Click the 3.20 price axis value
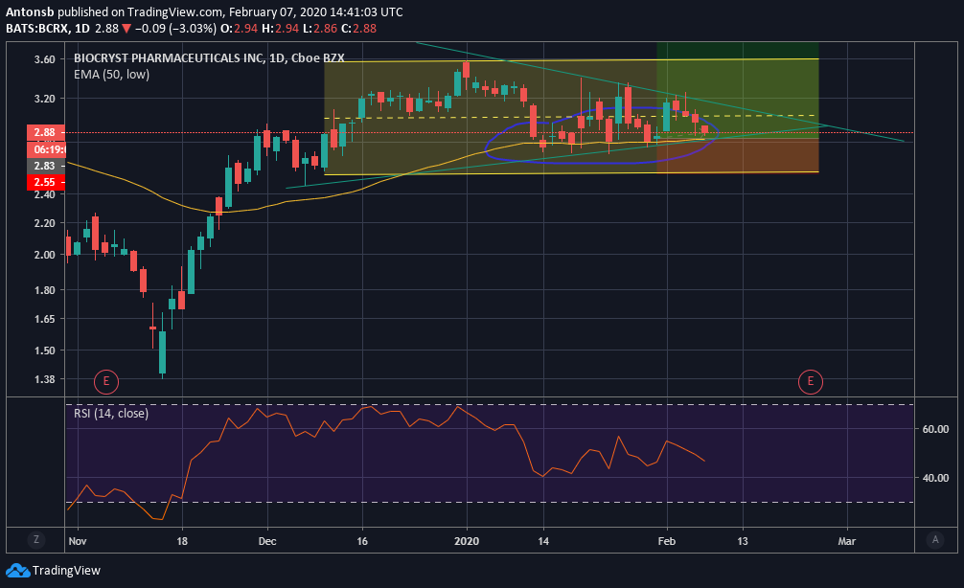 coord(44,99)
